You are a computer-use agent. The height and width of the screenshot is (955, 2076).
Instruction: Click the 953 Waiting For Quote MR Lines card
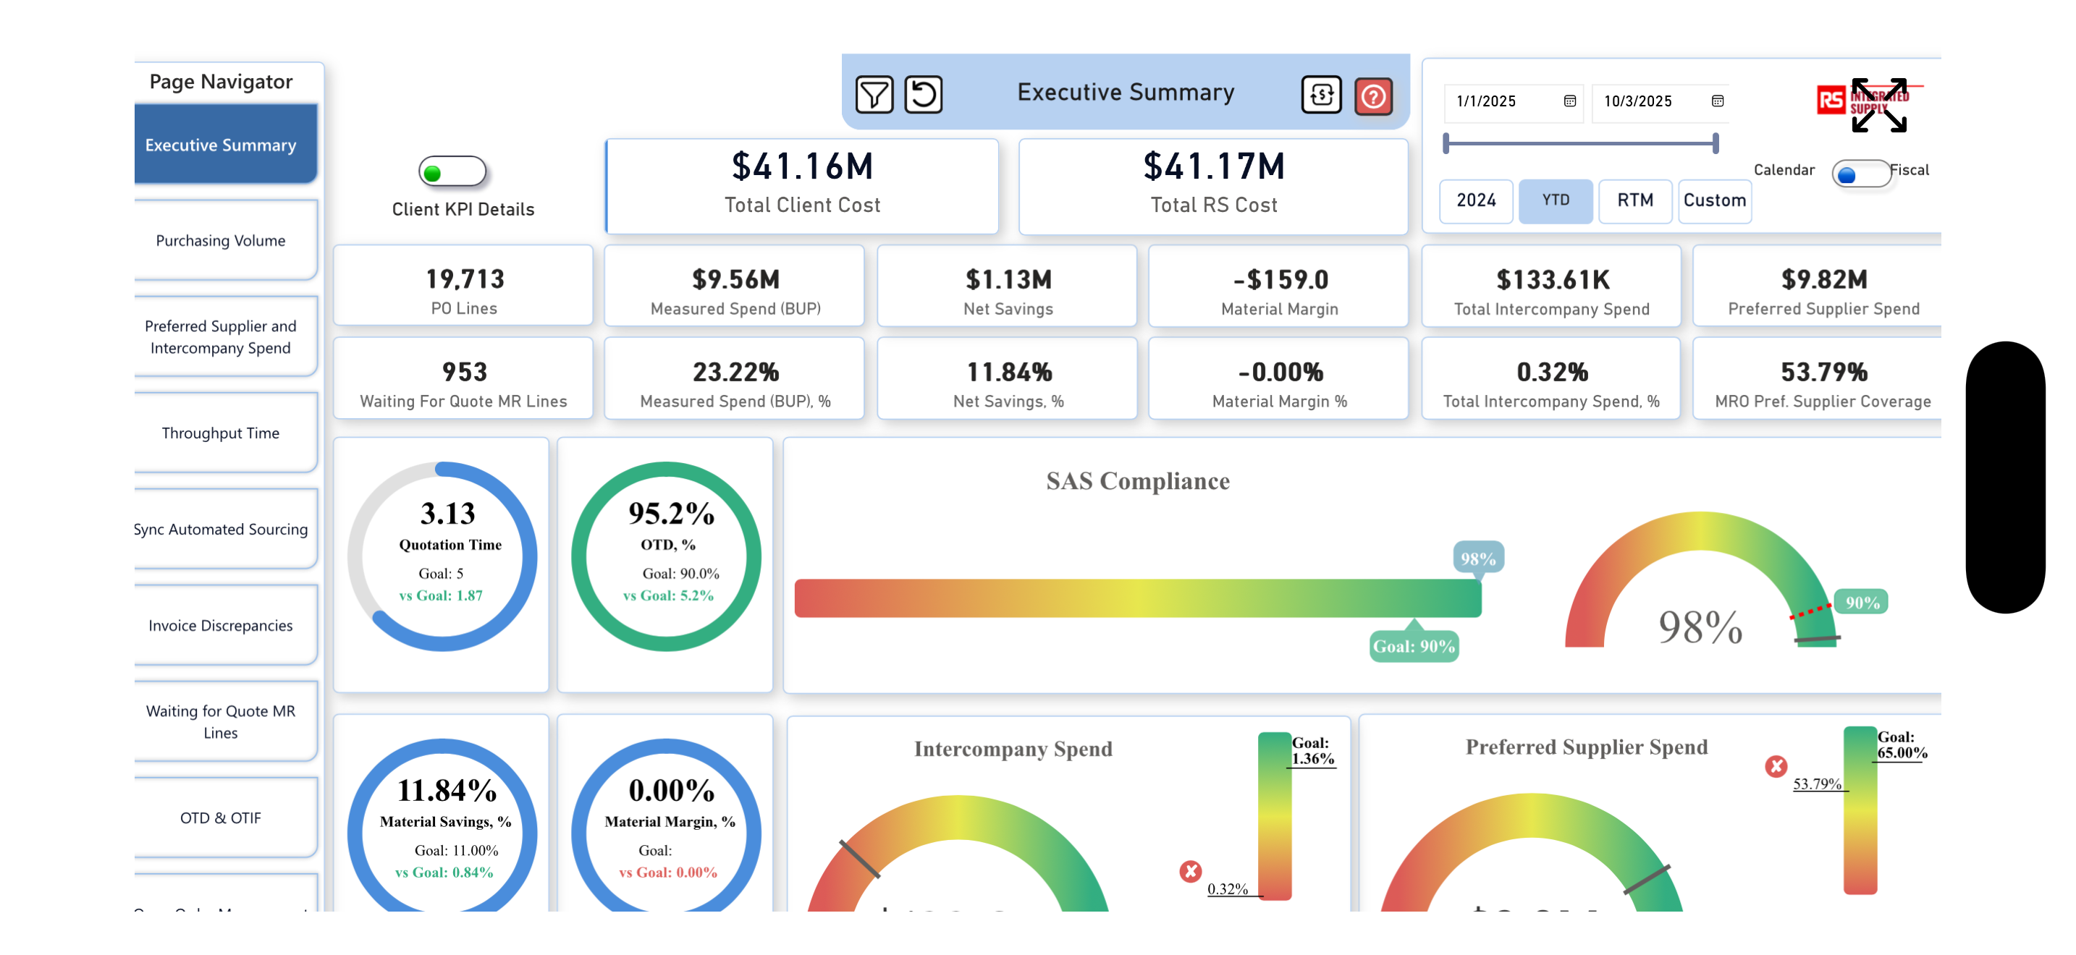tap(463, 378)
